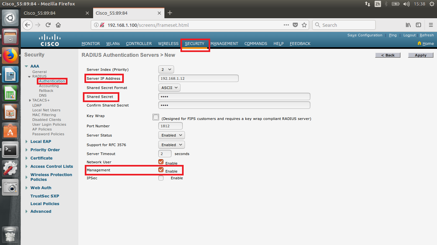Click the < Back button

[x=388, y=55]
